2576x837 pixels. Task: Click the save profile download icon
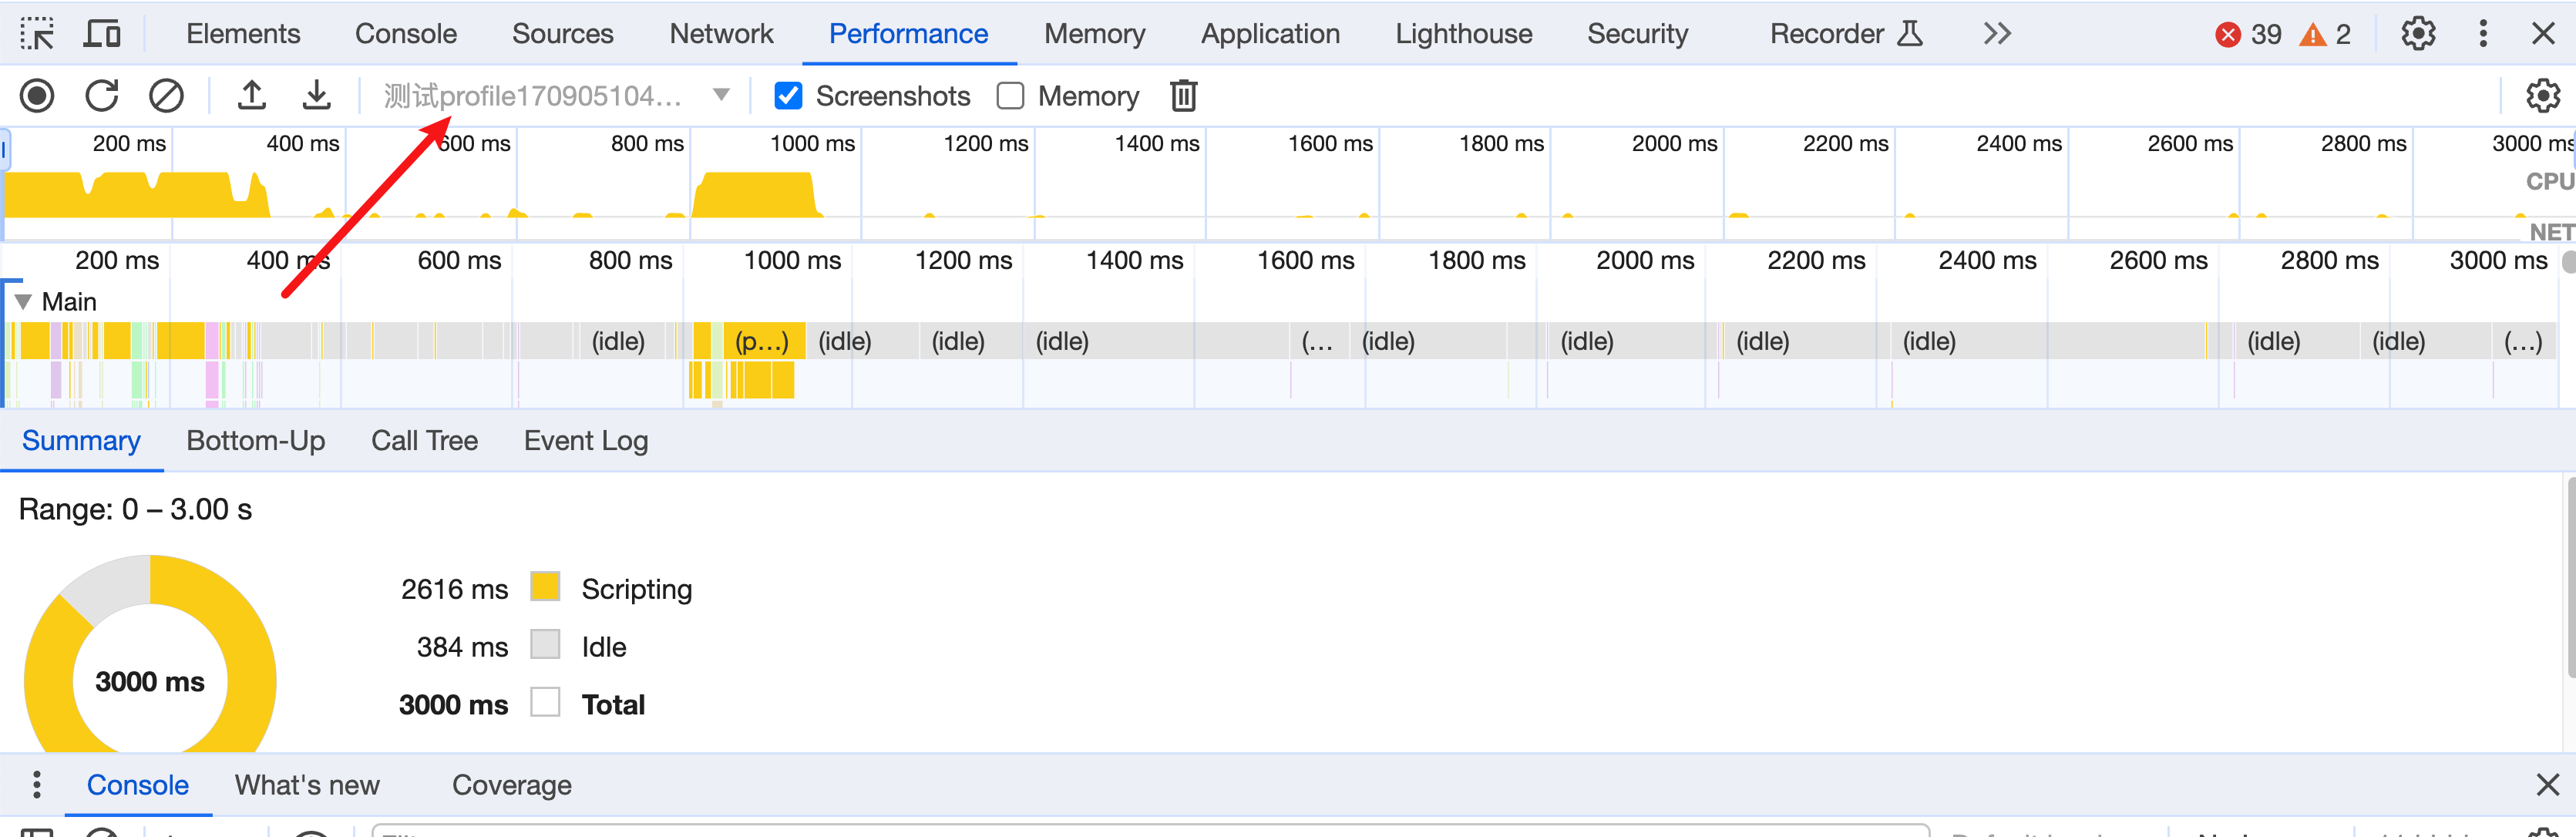(x=316, y=96)
